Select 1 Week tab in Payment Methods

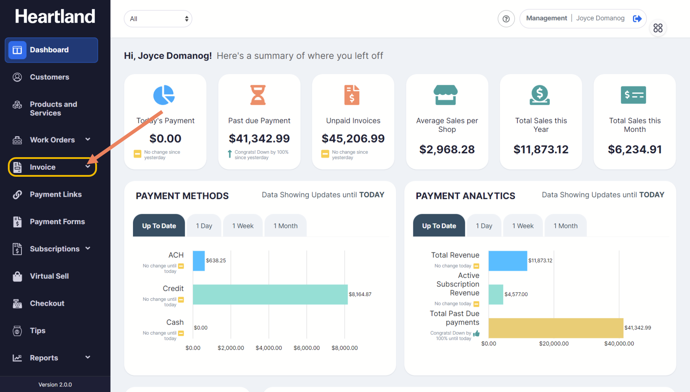click(242, 226)
